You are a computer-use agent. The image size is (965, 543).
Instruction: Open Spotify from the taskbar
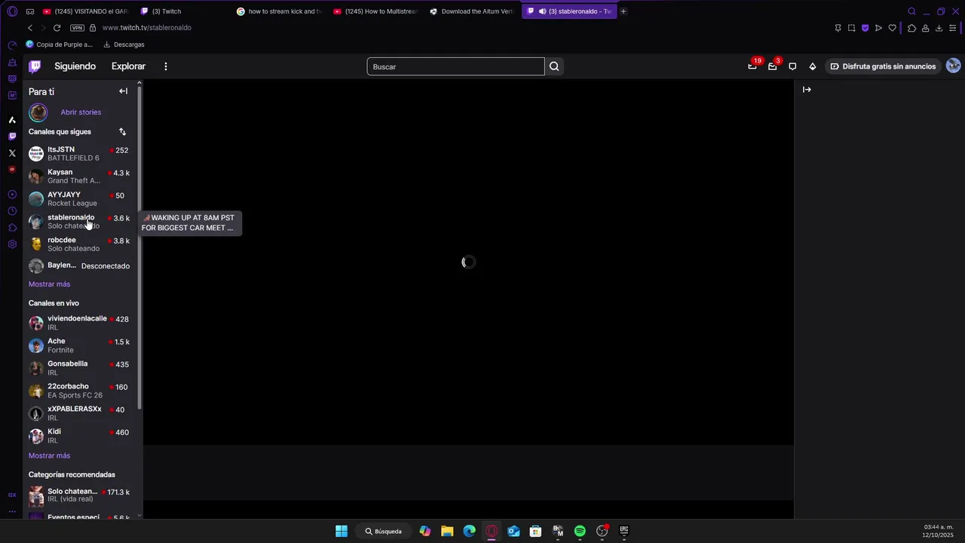[x=580, y=531]
